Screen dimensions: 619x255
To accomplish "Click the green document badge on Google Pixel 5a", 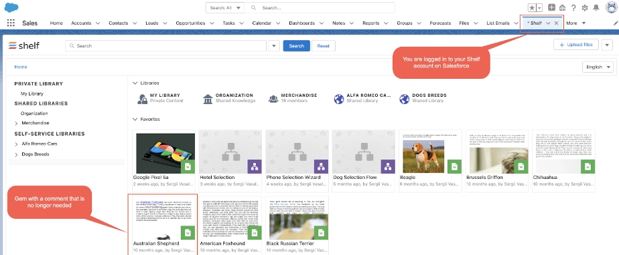I will (x=188, y=167).
